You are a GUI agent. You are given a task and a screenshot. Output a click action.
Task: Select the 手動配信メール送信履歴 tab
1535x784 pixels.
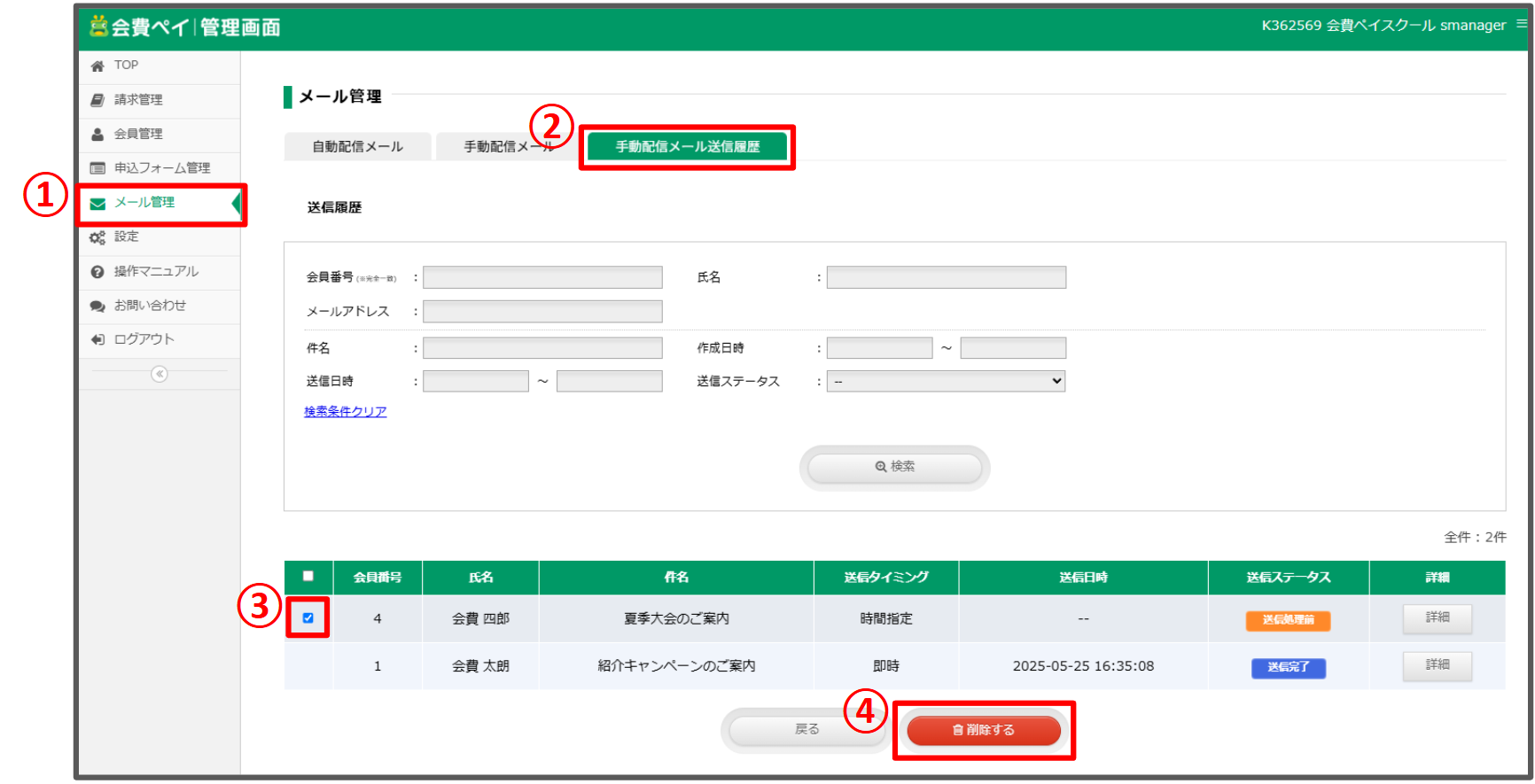687,147
